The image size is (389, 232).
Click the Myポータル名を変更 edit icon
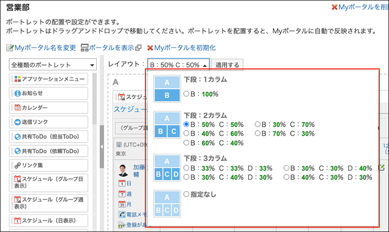pyautogui.click(x=10, y=48)
